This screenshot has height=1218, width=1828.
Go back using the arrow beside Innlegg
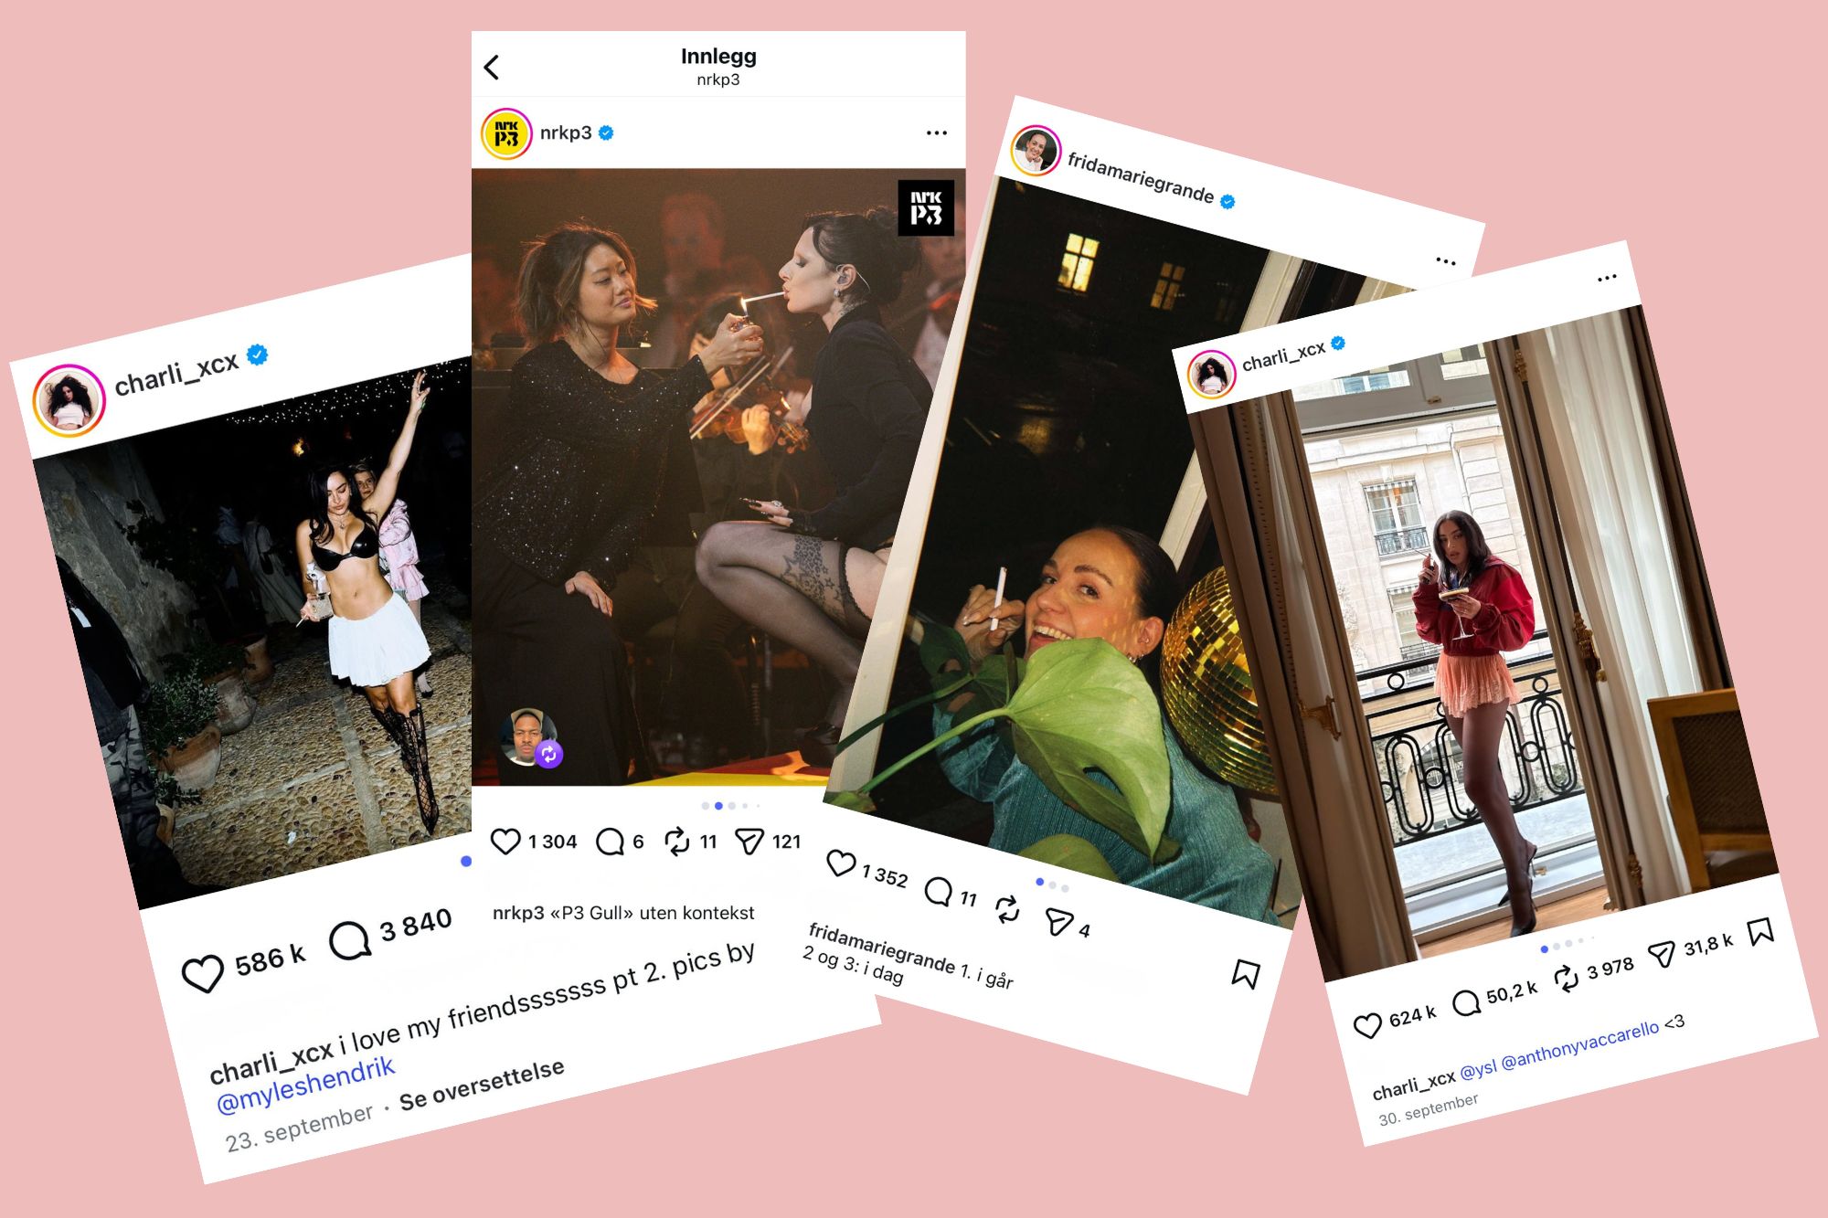(492, 67)
